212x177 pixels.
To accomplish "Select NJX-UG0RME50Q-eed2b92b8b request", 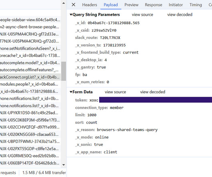I will click(x=30, y=156).
